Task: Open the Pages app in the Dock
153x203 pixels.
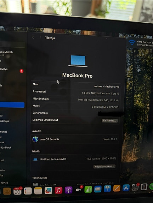Action: tap(117, 188)
